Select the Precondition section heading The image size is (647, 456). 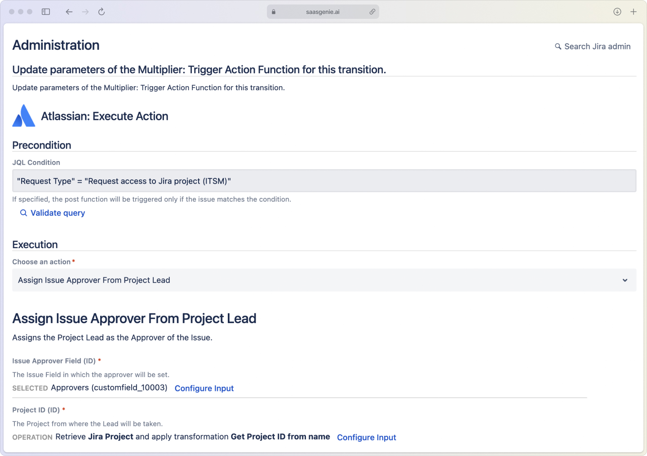point(42,145)
